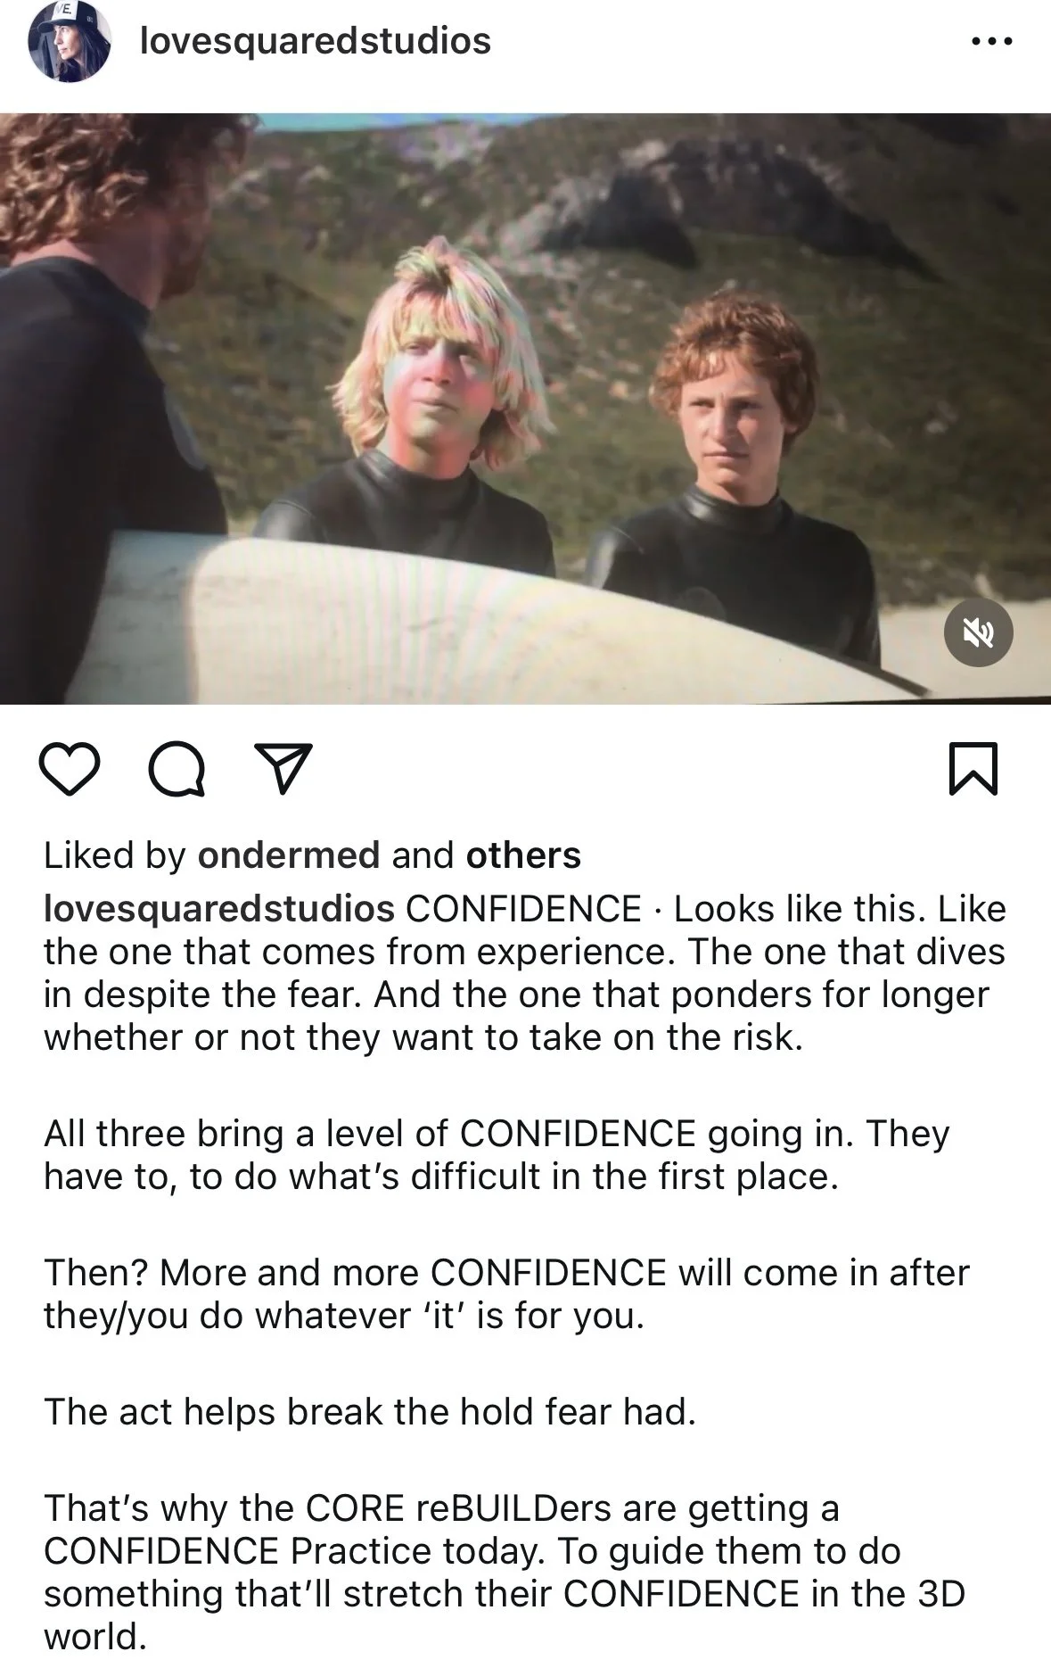Image resolution: width=1051 pixels, height=1668 pixels.
Task: Tap lovesquaredstudios username in the caption
Action: click(219, 909)
